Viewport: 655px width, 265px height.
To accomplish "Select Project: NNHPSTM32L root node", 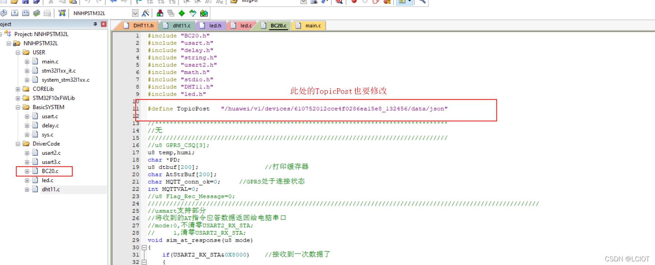I will pos(41,34).
